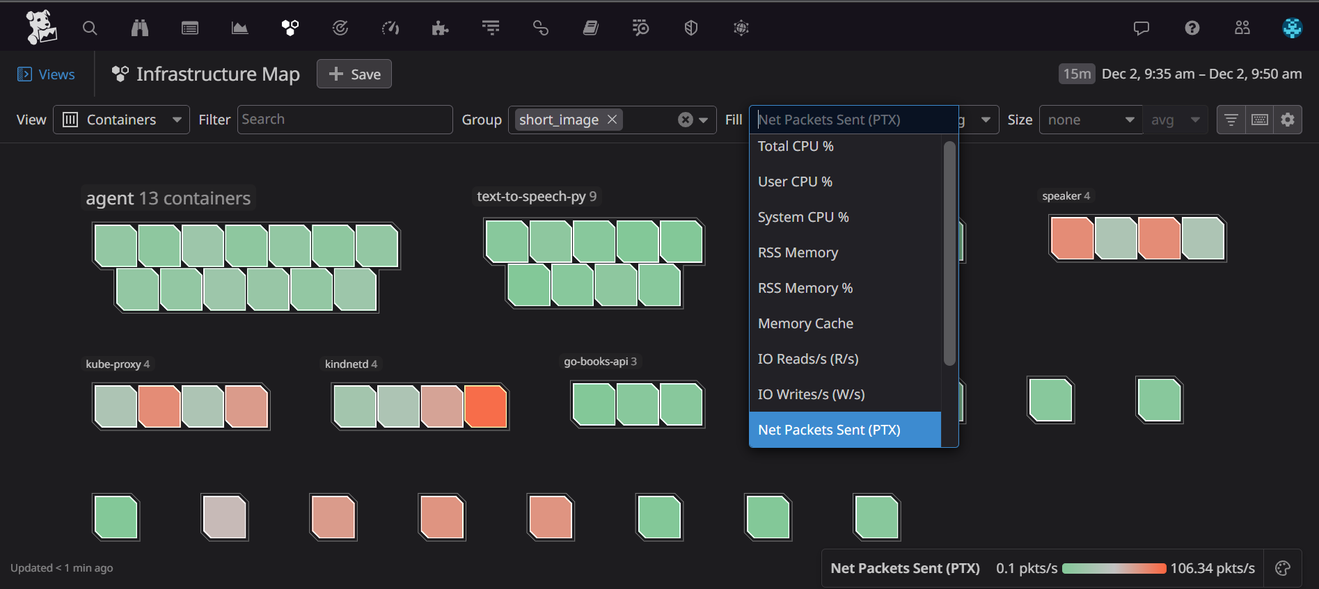Open the Containers view dropdown
1319x589 pixels.
pyautogui.click(x=121, y=120)
